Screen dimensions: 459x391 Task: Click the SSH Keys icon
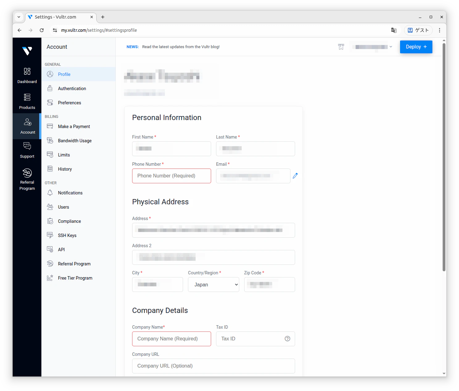click(x=50, y=235)
